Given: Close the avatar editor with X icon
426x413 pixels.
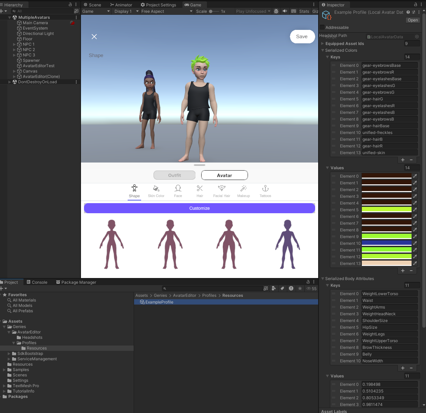Looking at the screenshot, I should coord(94,37).
